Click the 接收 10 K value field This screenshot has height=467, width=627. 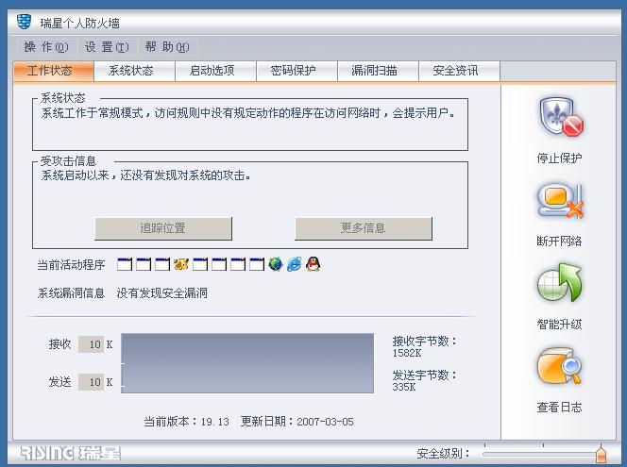tap(92, 344)
